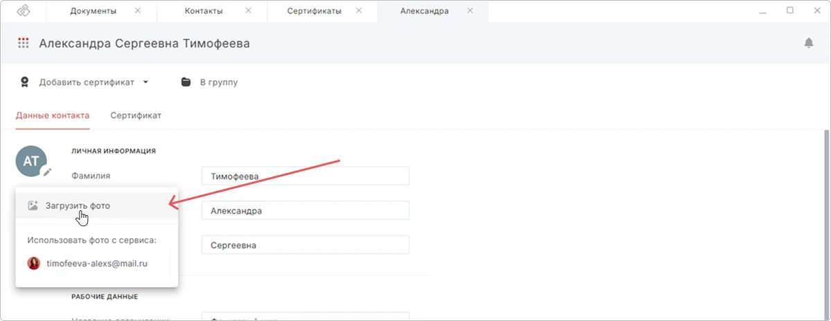831x321 pixels.
Task: Click the folder icon beside В группу
Action: coord(186,82)
